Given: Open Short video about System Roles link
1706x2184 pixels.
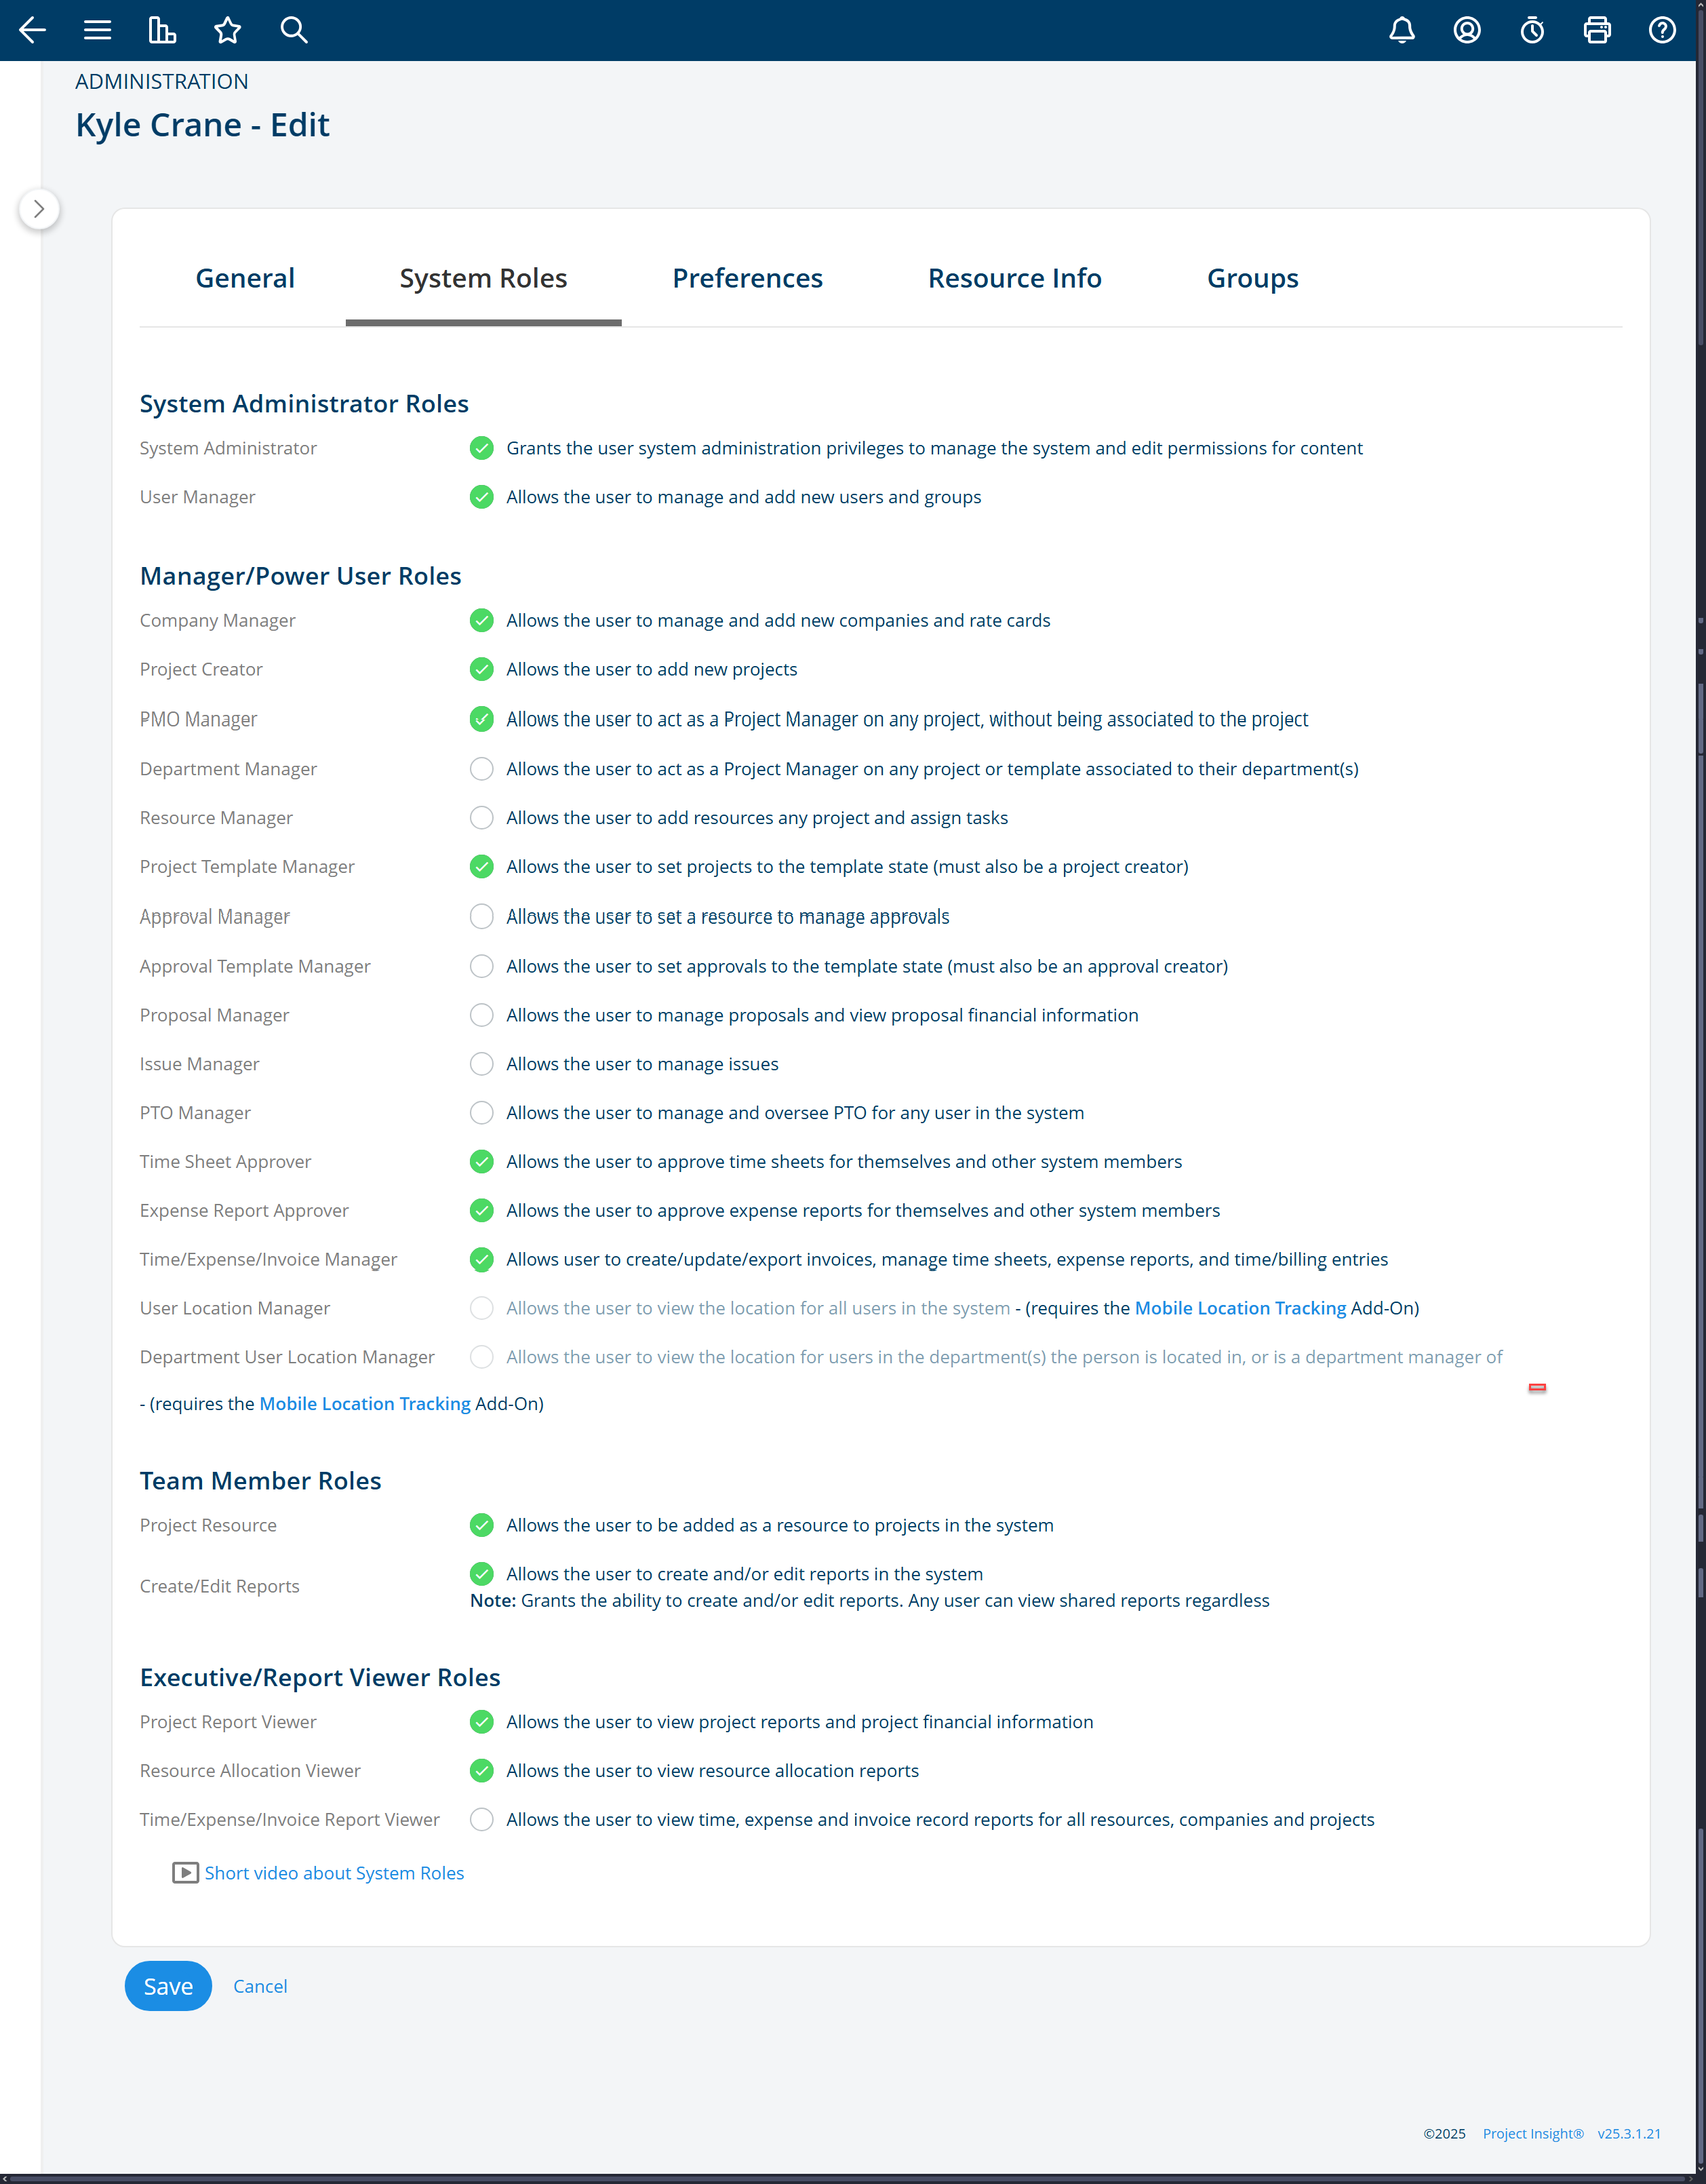Looking at the screenshot, I should coord(334,1873).
